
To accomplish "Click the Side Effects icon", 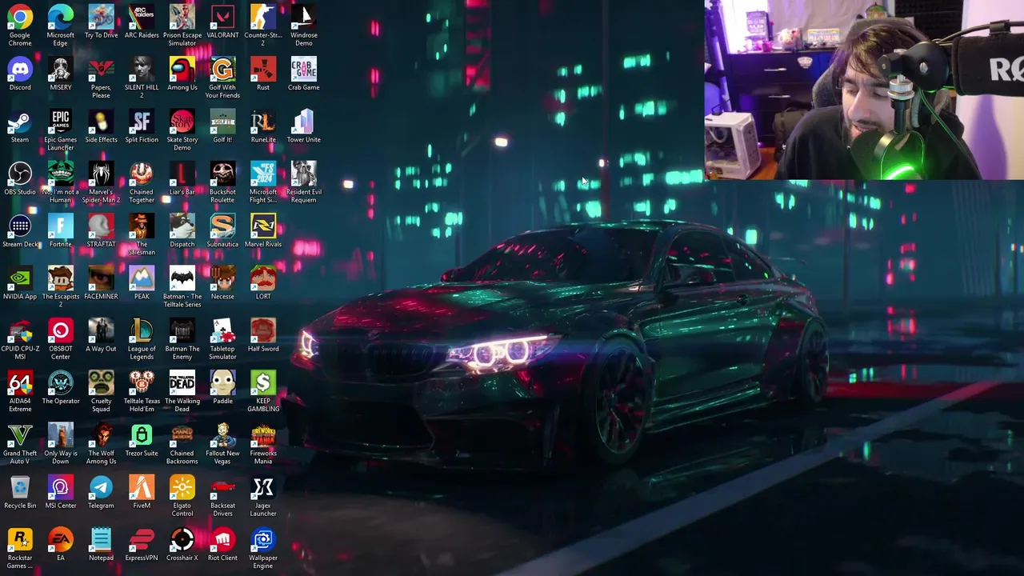I will coord(101,122).
